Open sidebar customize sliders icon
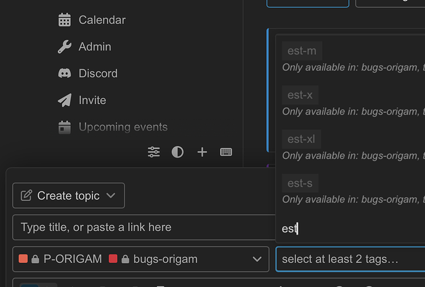The image size is (425, 287). (154, 152)
